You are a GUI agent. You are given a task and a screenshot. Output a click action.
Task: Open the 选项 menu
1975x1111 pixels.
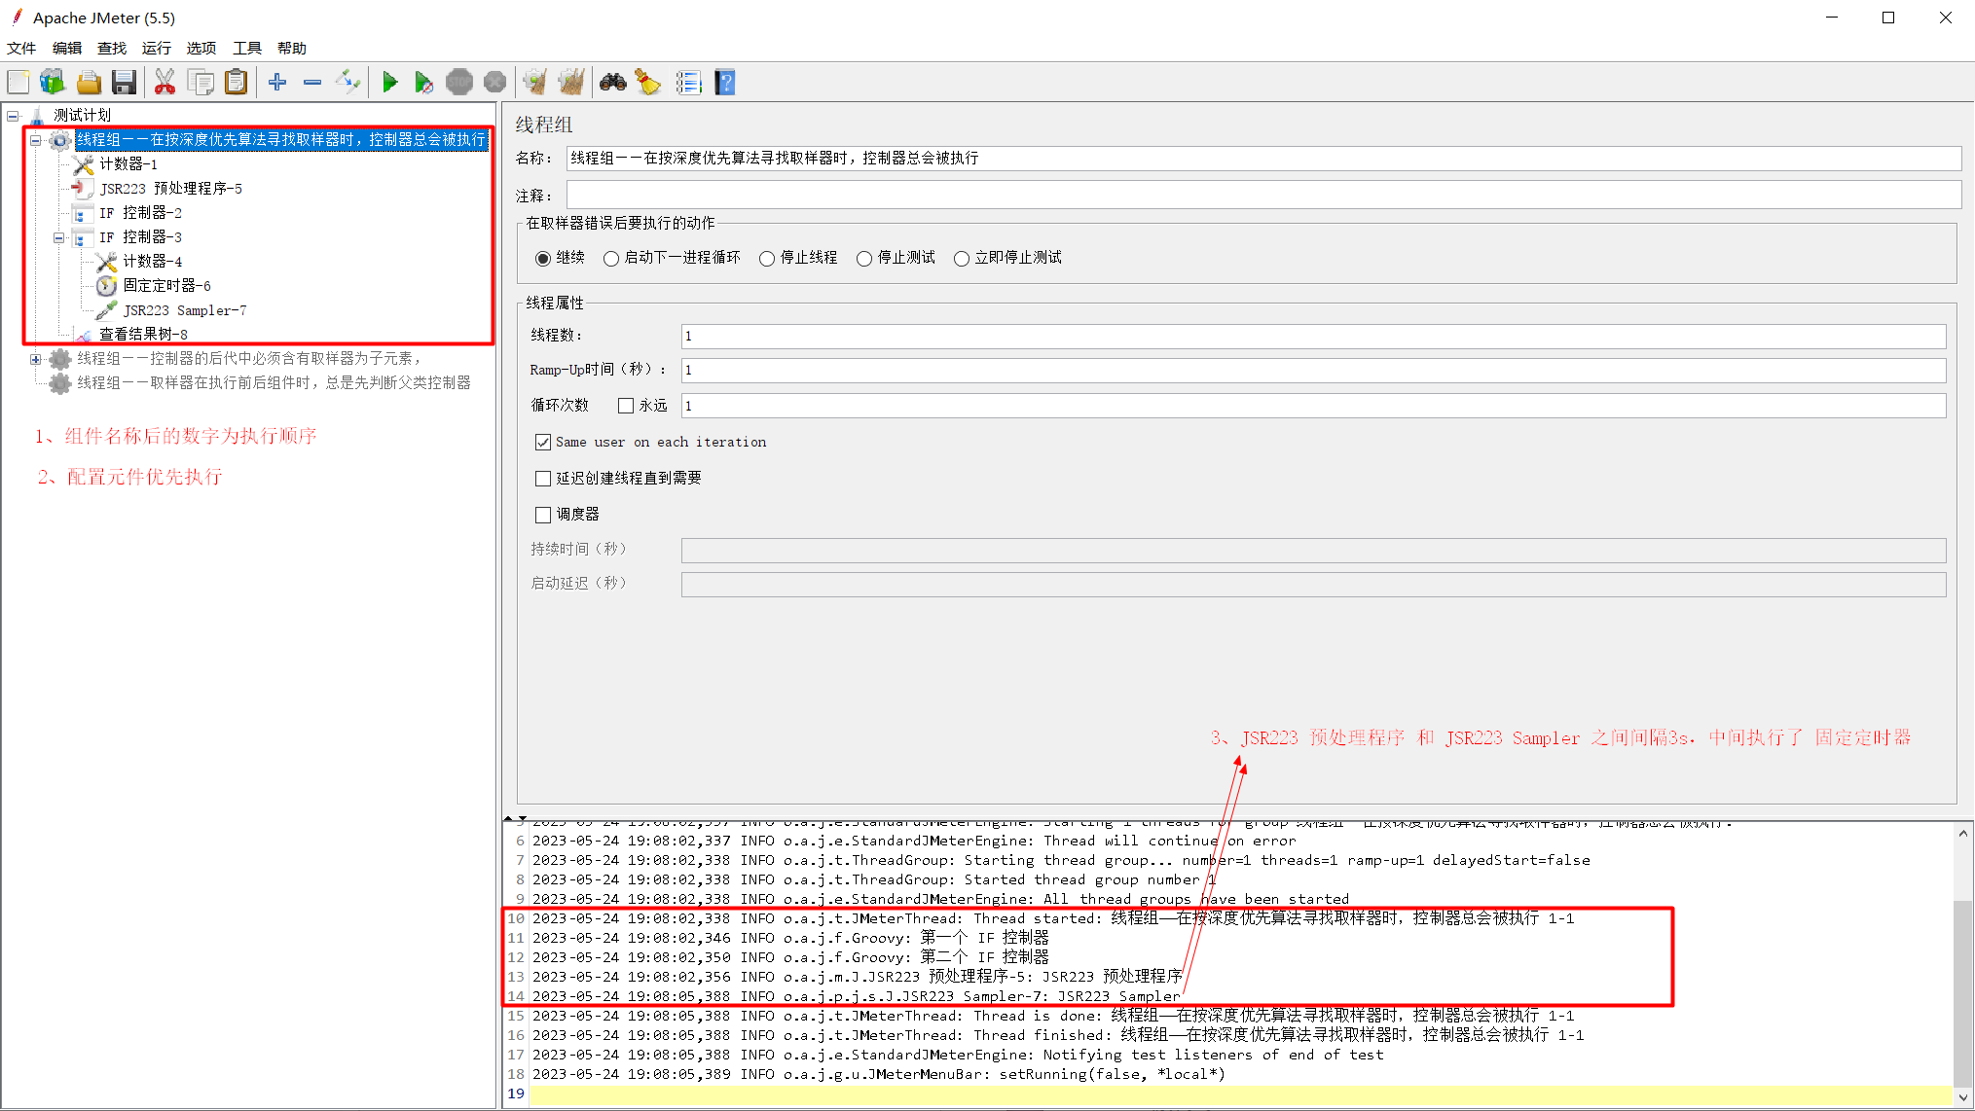point(201,48)
